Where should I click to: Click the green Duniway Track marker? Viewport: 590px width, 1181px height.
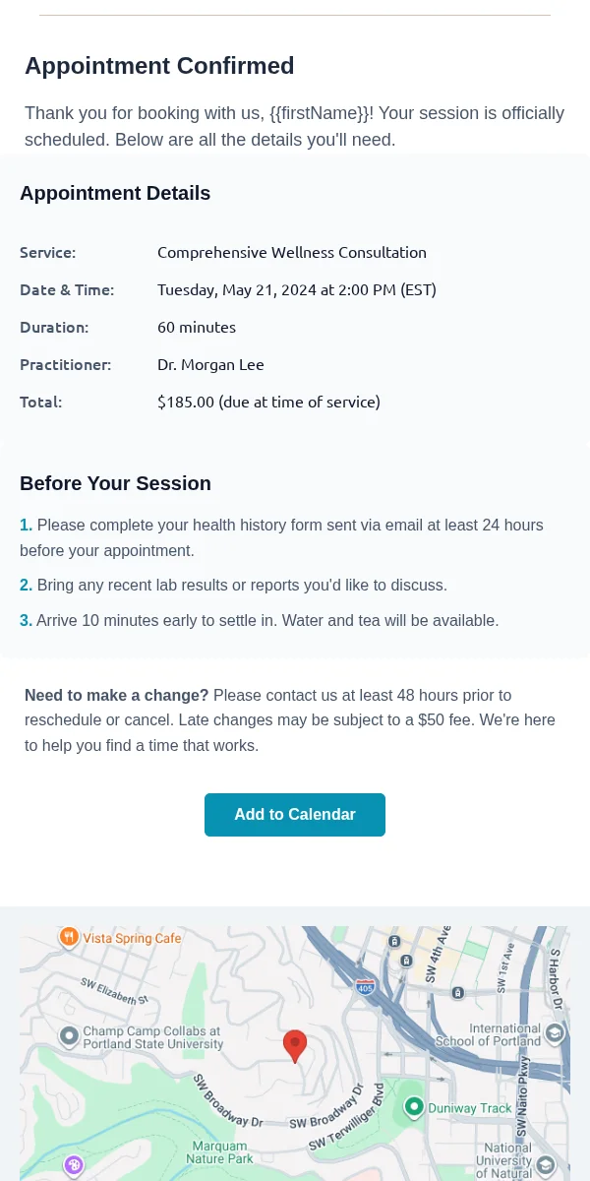pos(414,1107)
